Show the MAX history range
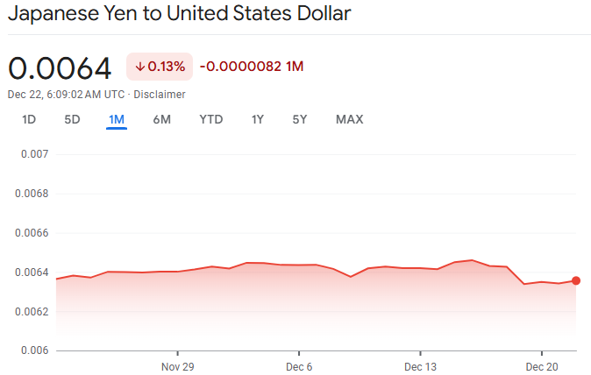 click(349, 119)
